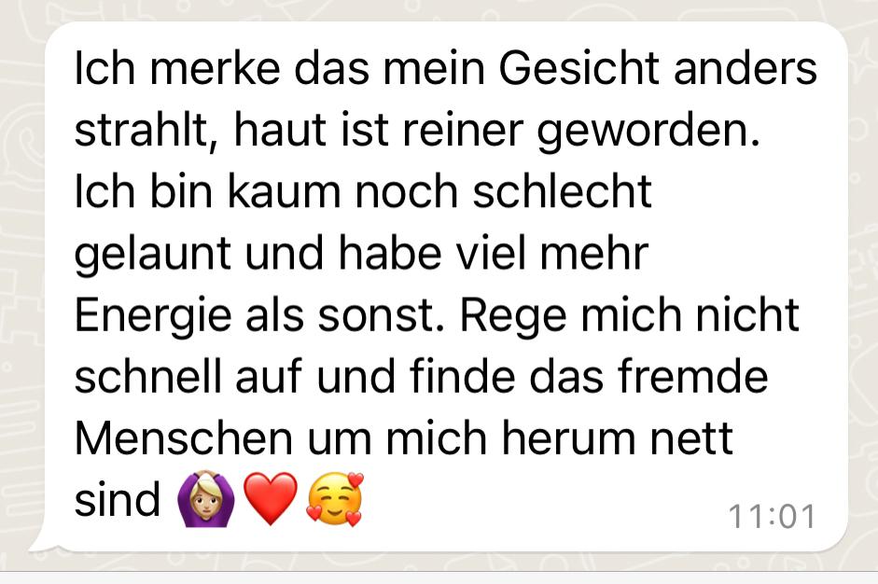Click the word "herum" in the message
Screen dimensions: 878x584
pyautogui.click(x=568, y=438)
